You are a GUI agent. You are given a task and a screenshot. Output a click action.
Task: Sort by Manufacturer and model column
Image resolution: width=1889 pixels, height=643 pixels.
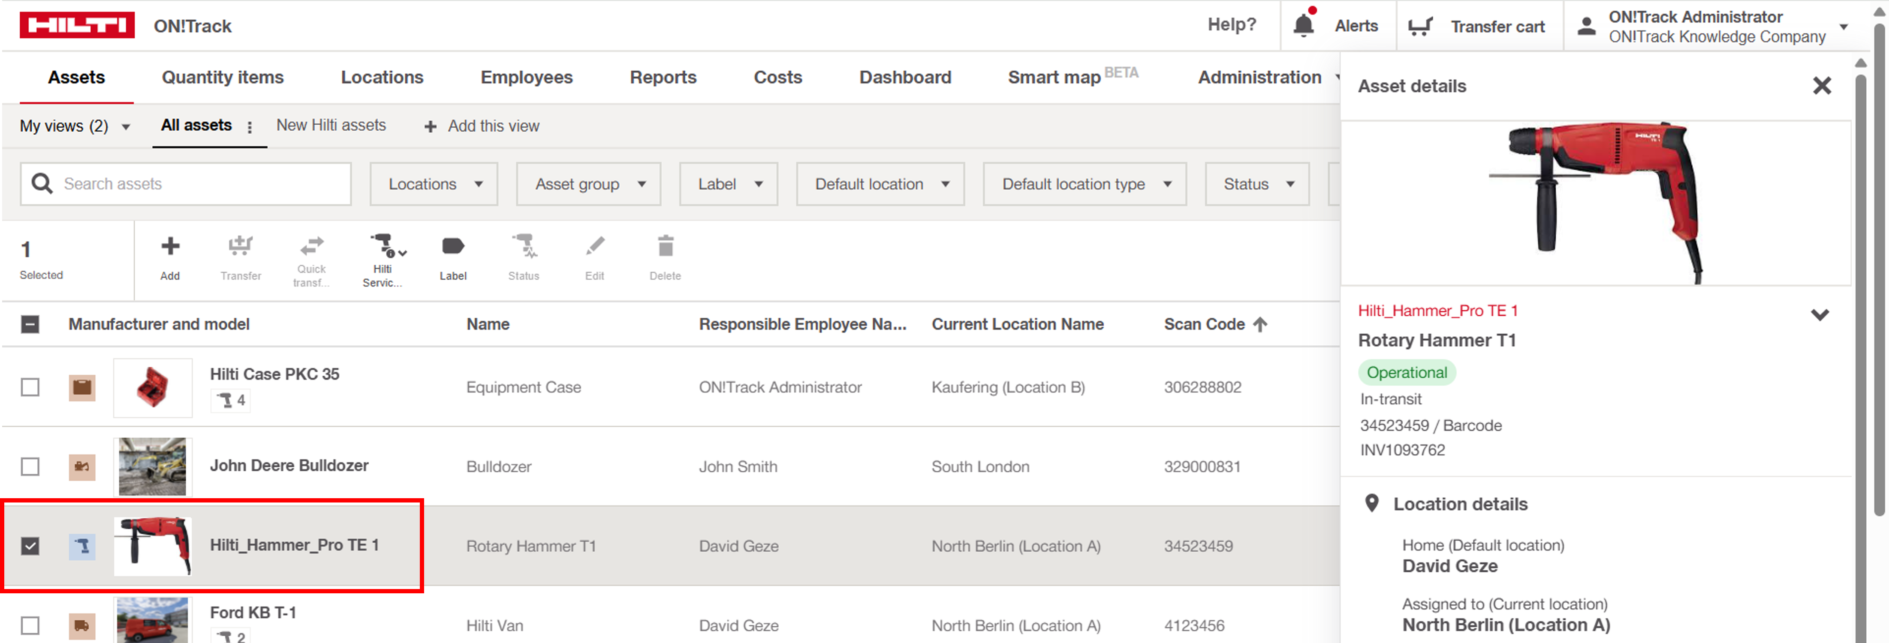pyautogui.click(x=159, y=324)
